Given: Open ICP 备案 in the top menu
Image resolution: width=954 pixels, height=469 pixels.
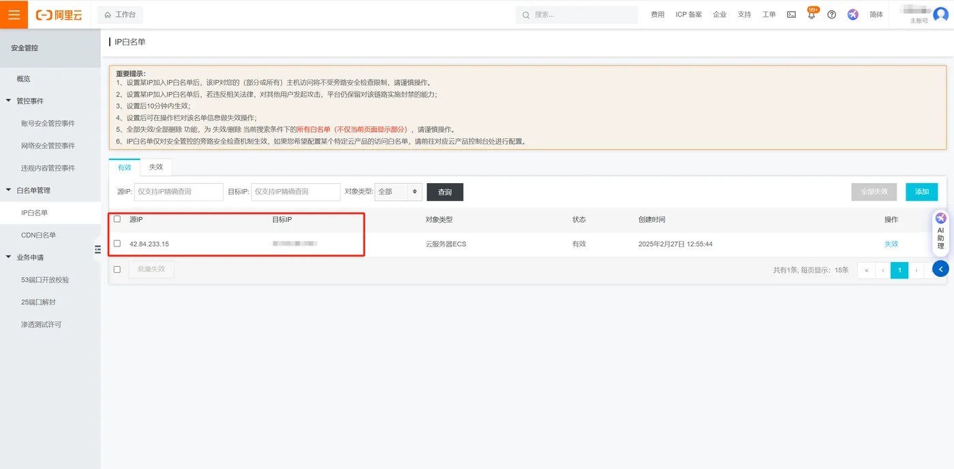Looking at the screenshot, I should coord(689,14).
